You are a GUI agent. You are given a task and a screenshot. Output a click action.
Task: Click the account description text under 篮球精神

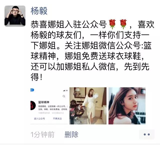[x=53, y=108]
